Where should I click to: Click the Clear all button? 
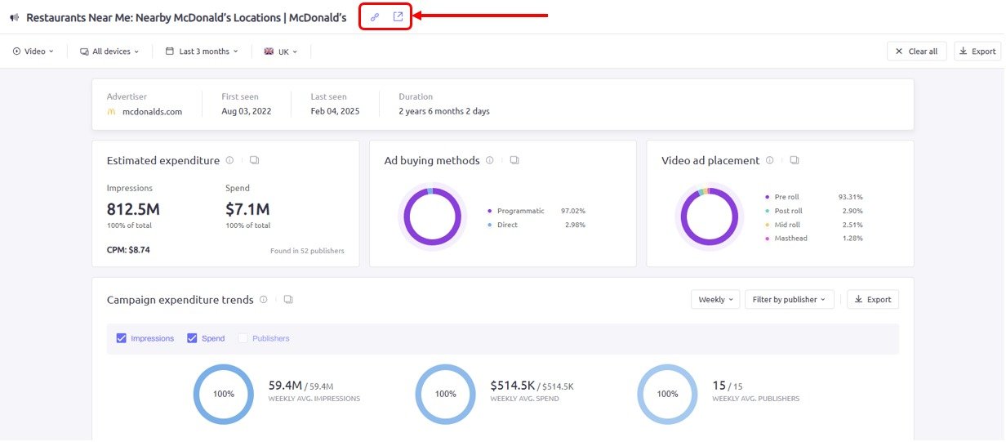(x=916, y=51)
